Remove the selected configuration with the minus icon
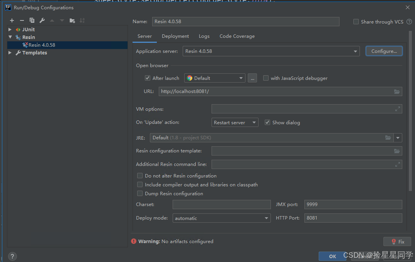415x262 pixels. [22, 20]
